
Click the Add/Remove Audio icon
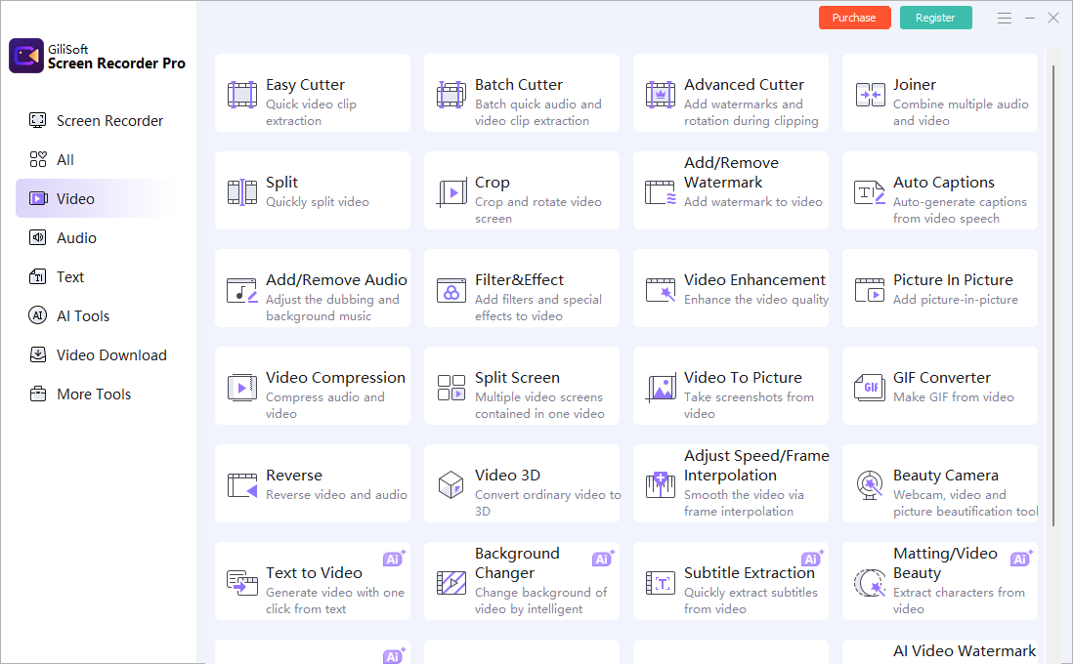242,290
